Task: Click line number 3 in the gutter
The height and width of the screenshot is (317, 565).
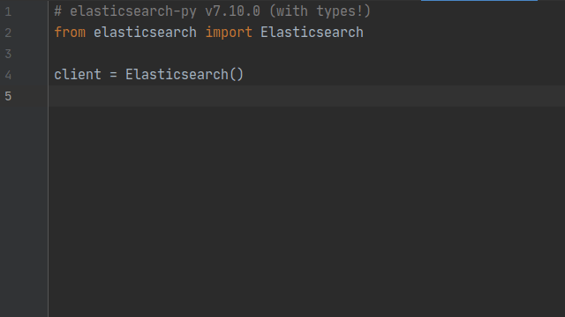Action: pos(8,55)
